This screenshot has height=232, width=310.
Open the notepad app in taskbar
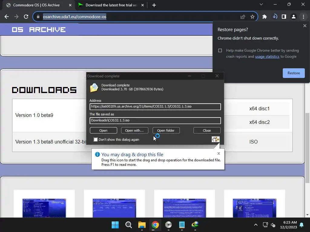pyautogui.click(x=182, y=225)
